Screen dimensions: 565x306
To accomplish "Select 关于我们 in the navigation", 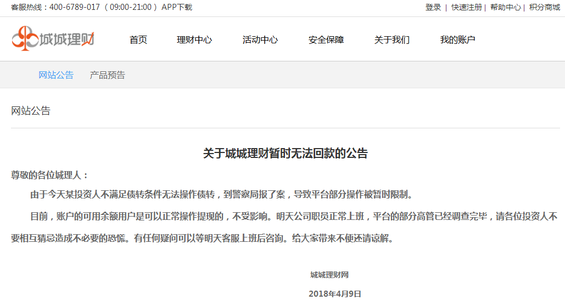I will pos(392,39).
